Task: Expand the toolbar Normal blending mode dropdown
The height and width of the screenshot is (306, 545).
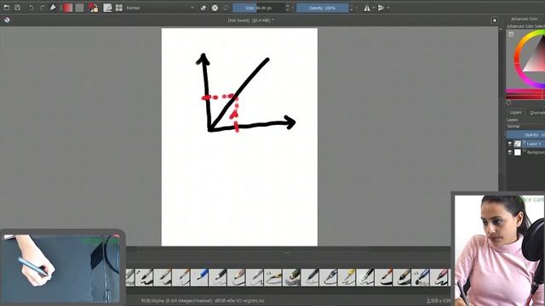Action: click(160, 8)
